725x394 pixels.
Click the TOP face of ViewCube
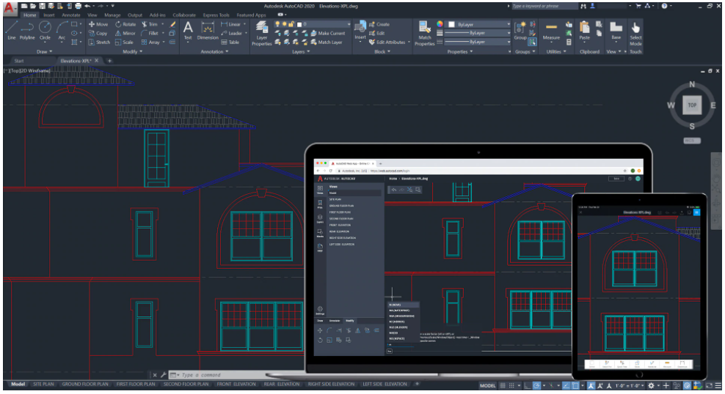(692, 105)
